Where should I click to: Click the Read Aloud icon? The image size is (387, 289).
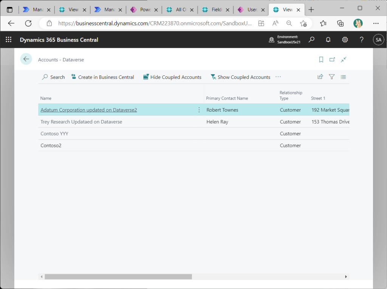coord(275,23)
